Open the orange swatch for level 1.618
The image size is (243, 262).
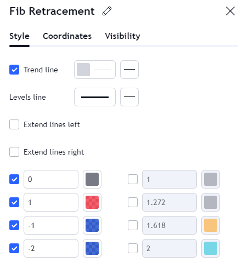[x=211, y=225]
